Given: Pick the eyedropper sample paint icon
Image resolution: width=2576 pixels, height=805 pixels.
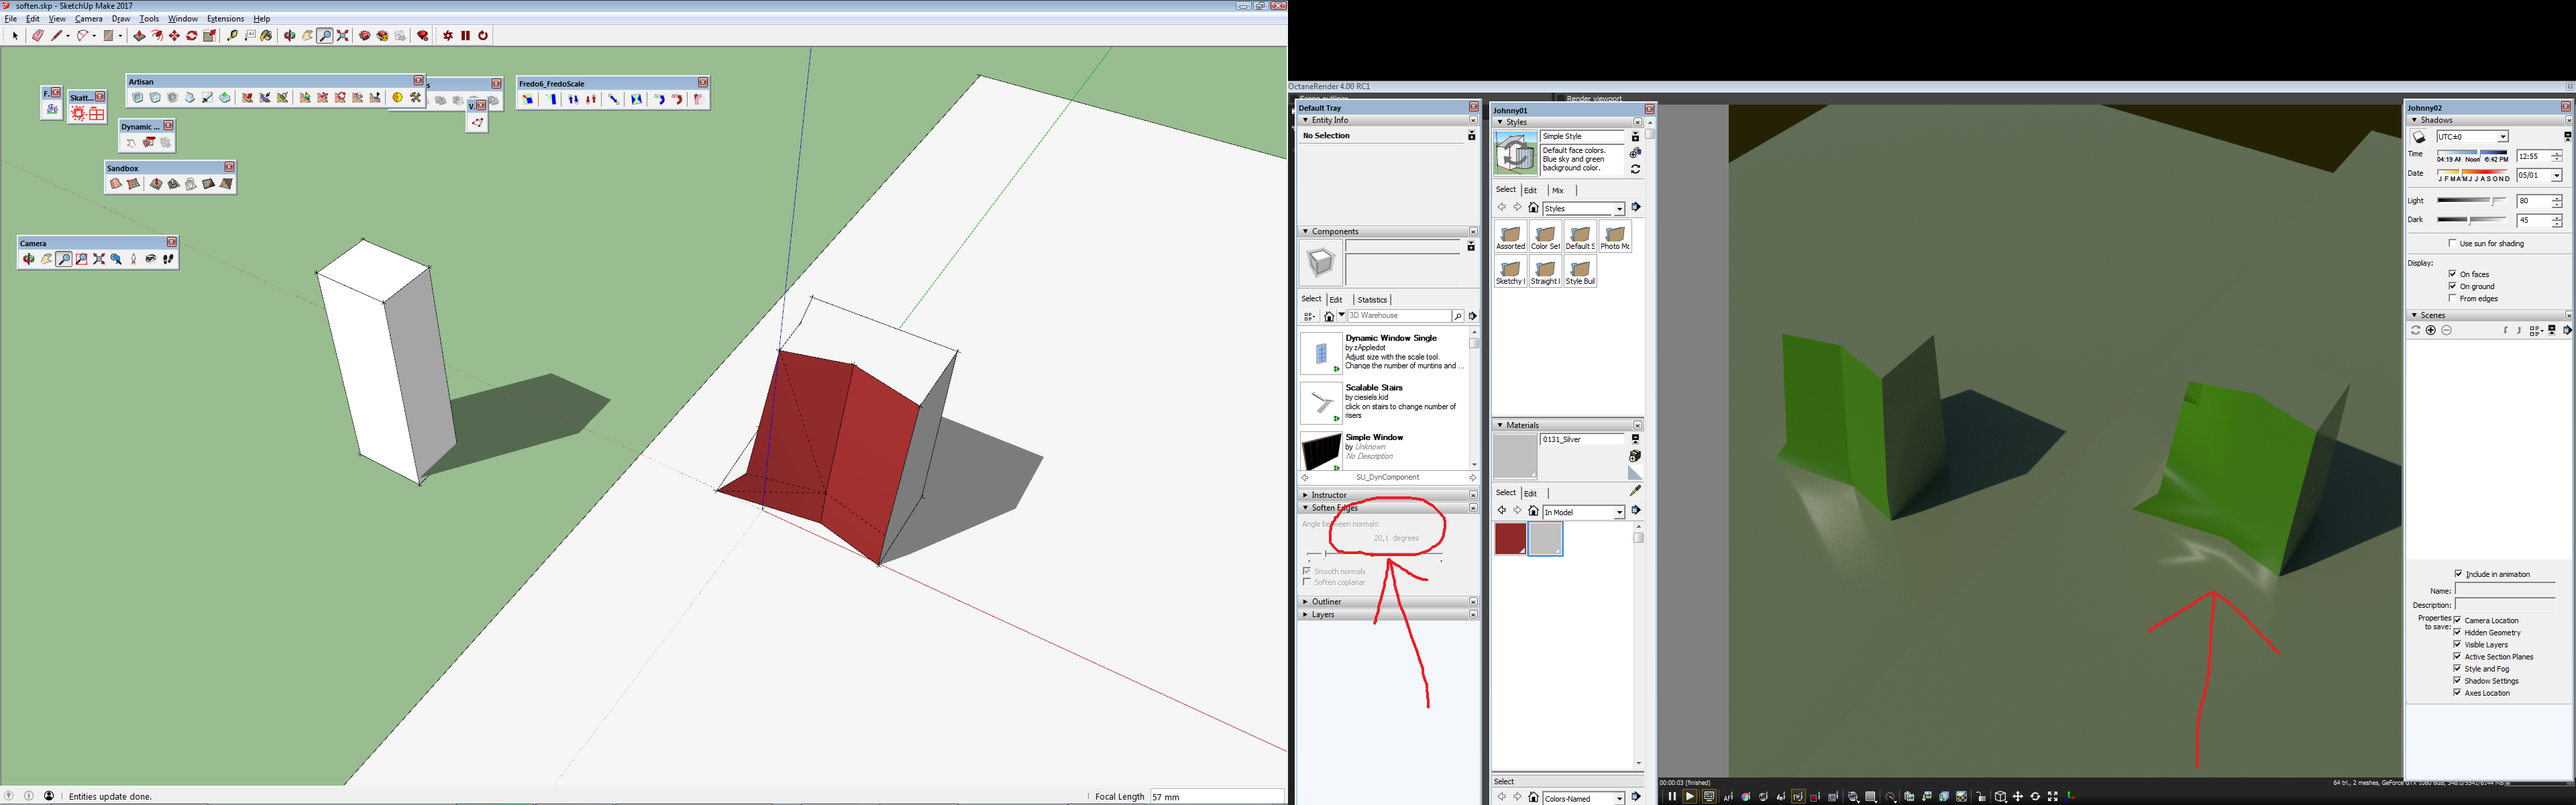Looking at the screenshot, I should point(1635,491).
